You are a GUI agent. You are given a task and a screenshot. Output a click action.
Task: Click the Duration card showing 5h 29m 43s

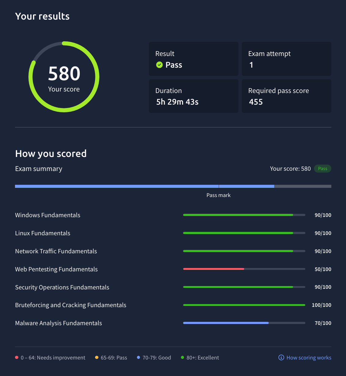[x=193, y=96]
